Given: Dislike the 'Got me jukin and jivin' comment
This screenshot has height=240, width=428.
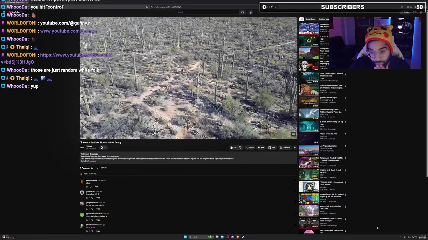Looking at the screenshot, I should [x=92, y=209].
